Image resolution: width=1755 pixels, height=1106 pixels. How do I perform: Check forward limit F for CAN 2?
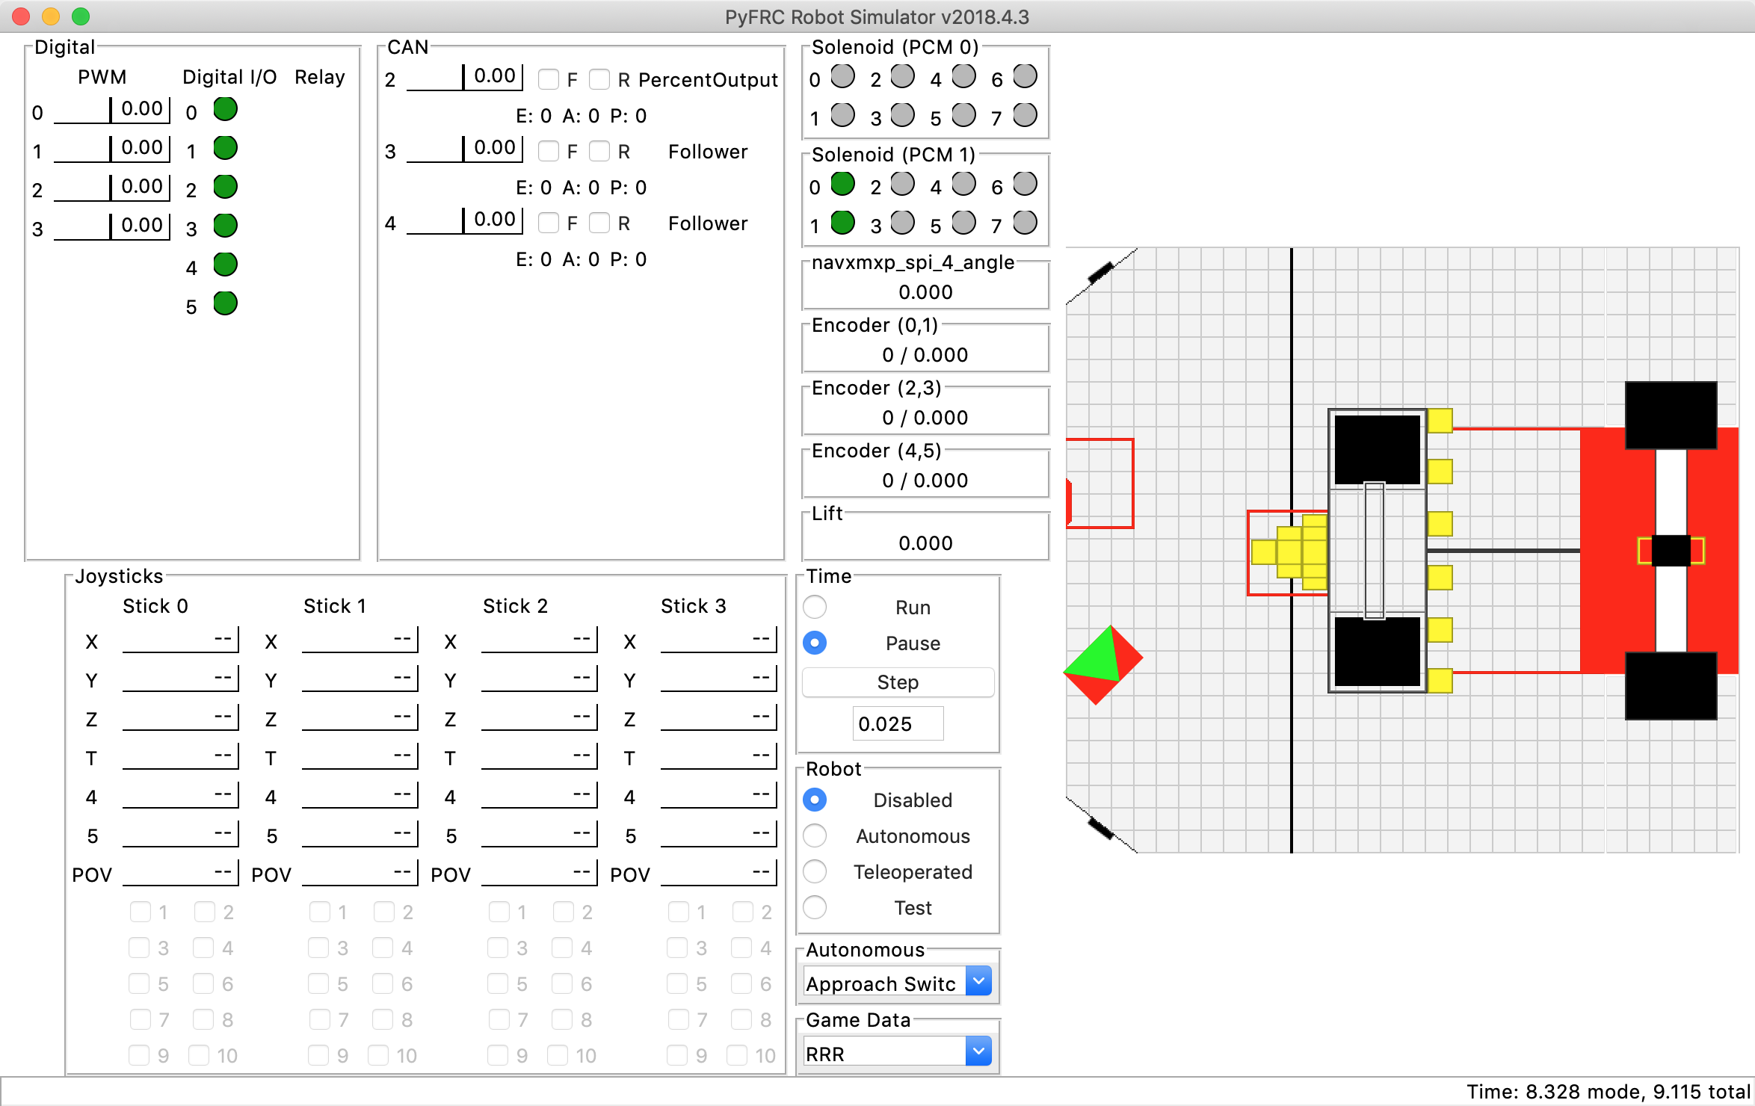click(549, 79)
